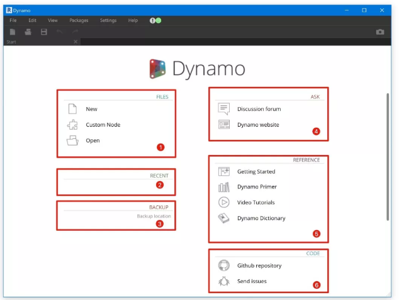Image resolution: width=399 pixels, height=300 pixels.
Task: Click the Open file link
Action: coord(93,141)
